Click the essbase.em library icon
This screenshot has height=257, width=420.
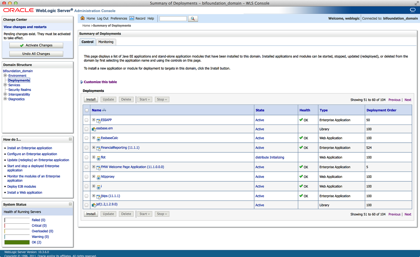[94, 129]
